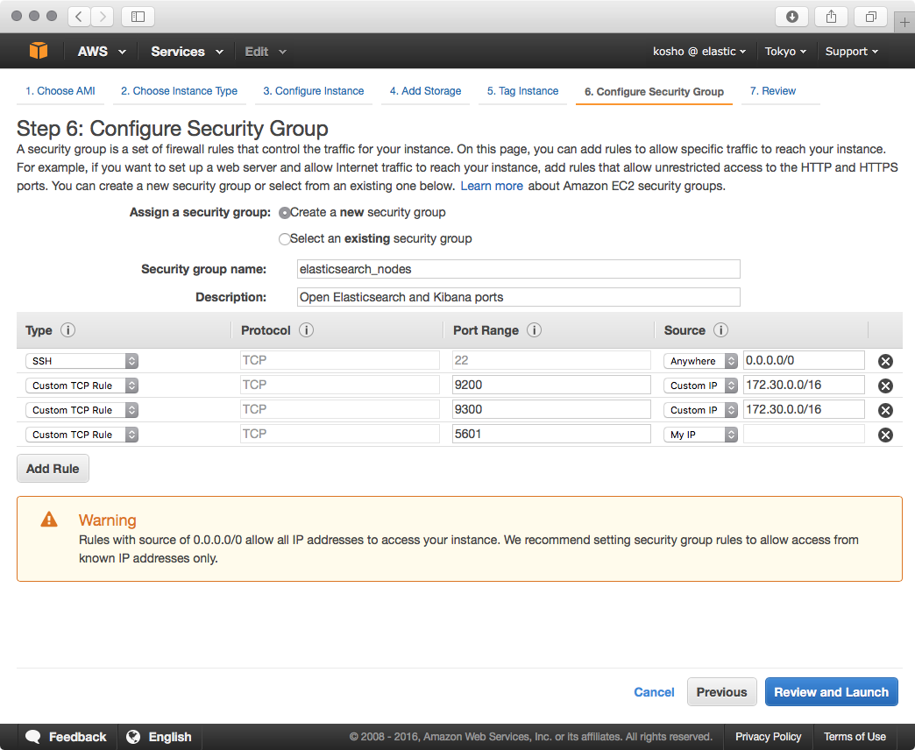Screen dimensions: 915x750
Task: Delete the port 9200 rule
Action: coord(885,386)
